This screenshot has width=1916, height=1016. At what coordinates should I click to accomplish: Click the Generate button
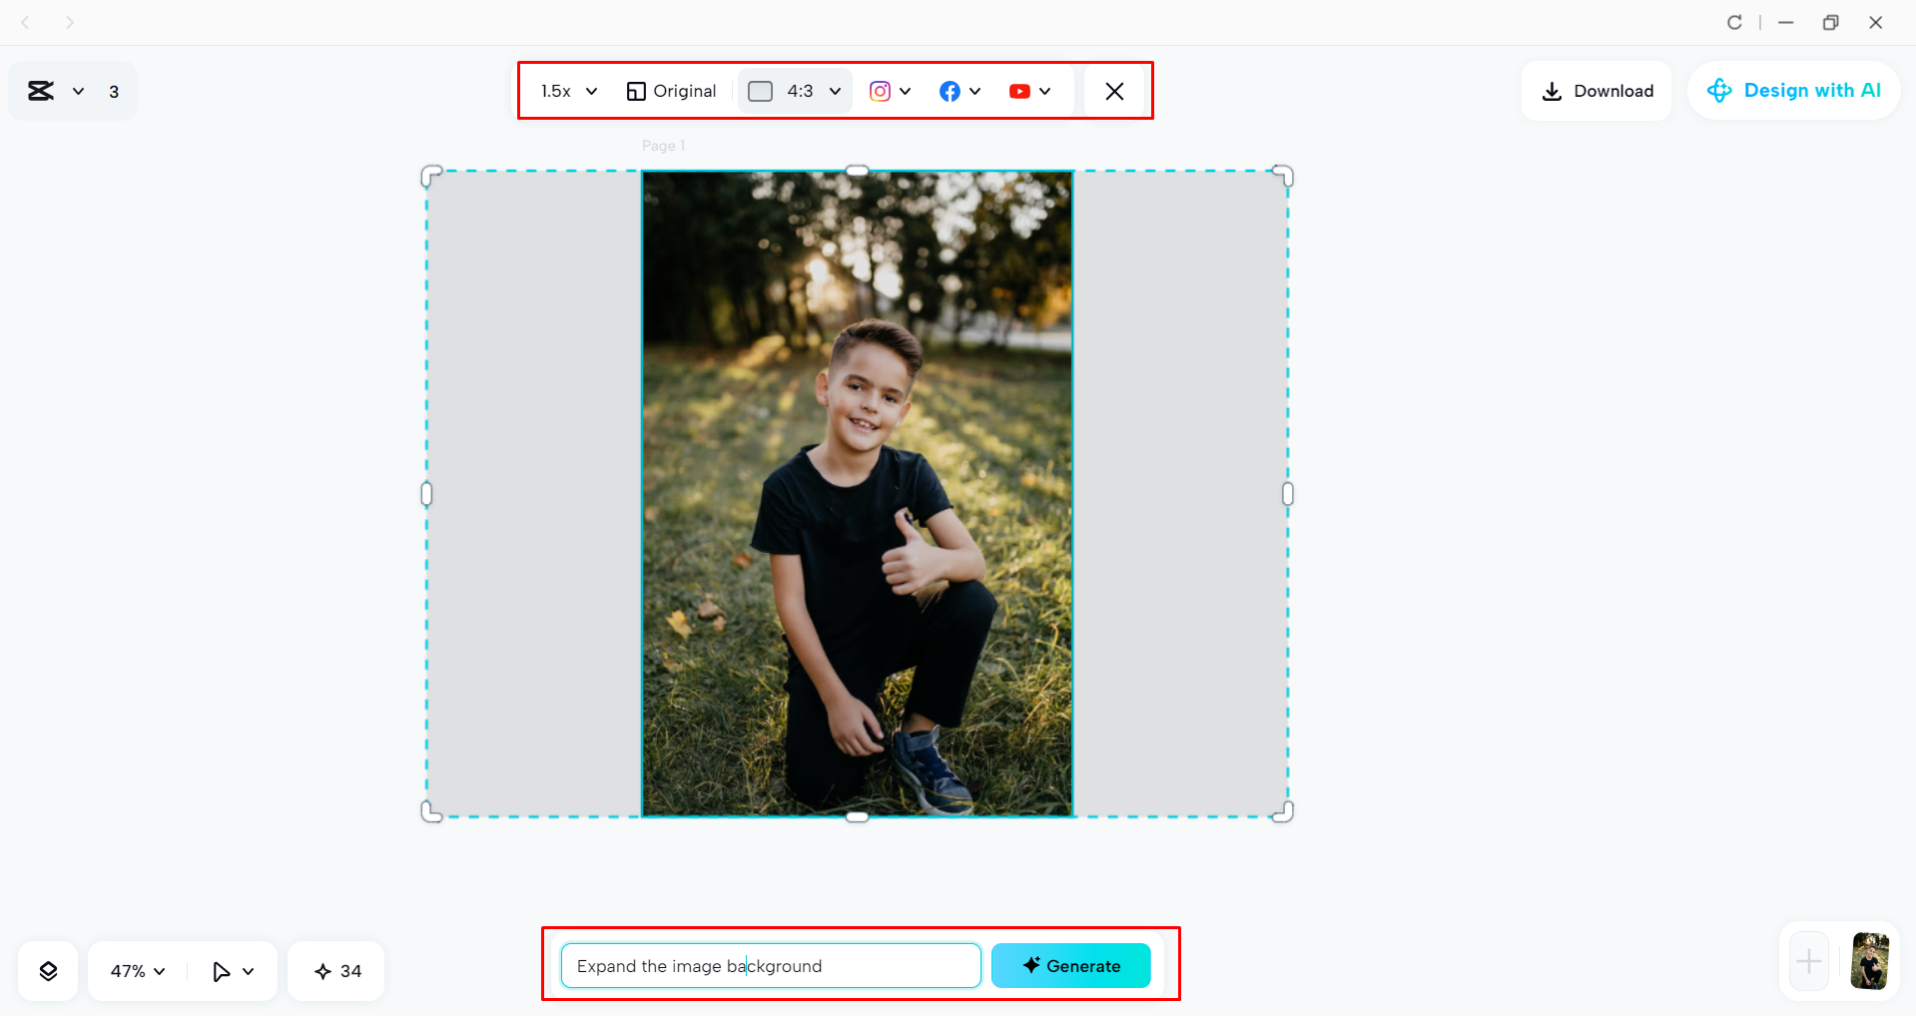(x=1070, y=965)
